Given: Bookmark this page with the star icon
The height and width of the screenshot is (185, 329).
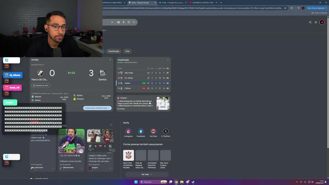Looking at the screenshot, I should point(285,8).
